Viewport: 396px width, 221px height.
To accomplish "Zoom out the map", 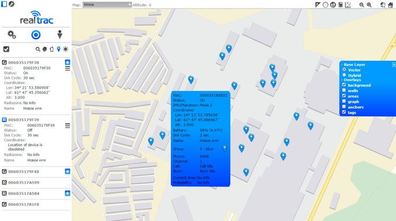I will pyautogui.click(x=361, y=5).
